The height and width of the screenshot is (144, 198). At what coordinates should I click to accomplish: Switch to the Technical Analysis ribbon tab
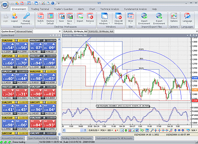click(110, 9)
